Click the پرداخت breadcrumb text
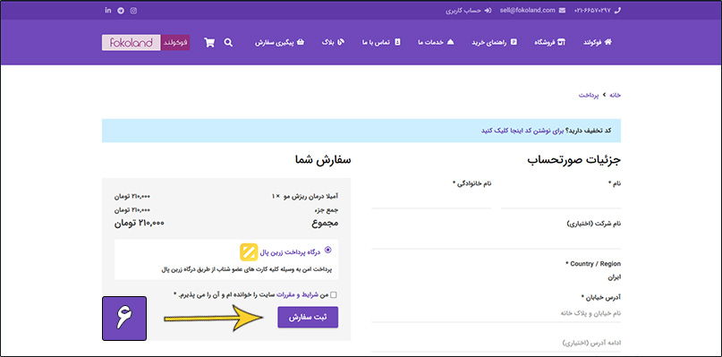 pyautogui.click(x=588, y=95)
